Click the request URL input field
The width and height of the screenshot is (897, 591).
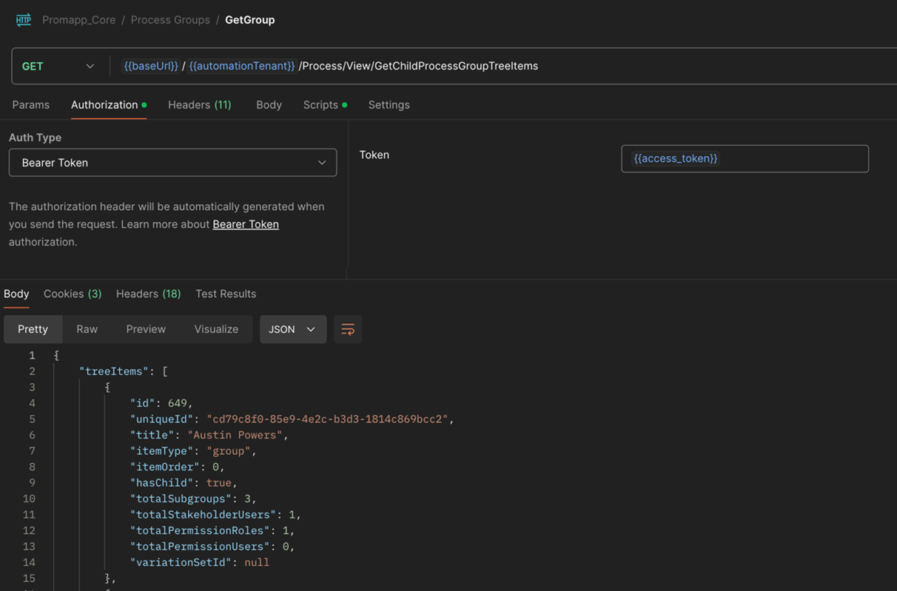pos(503,66)
